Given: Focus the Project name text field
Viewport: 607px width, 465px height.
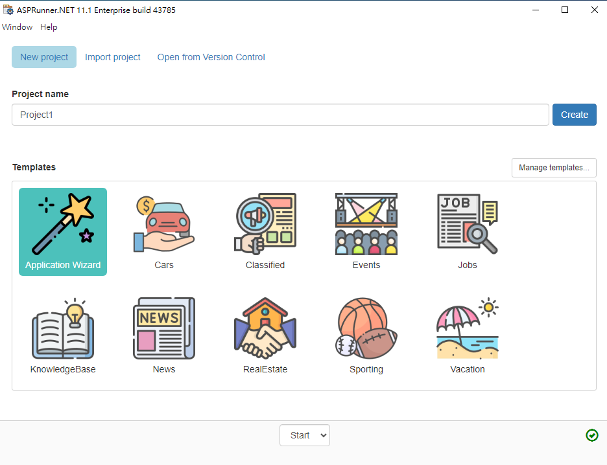Looking at the screenshot, I should tap(280, 115).
